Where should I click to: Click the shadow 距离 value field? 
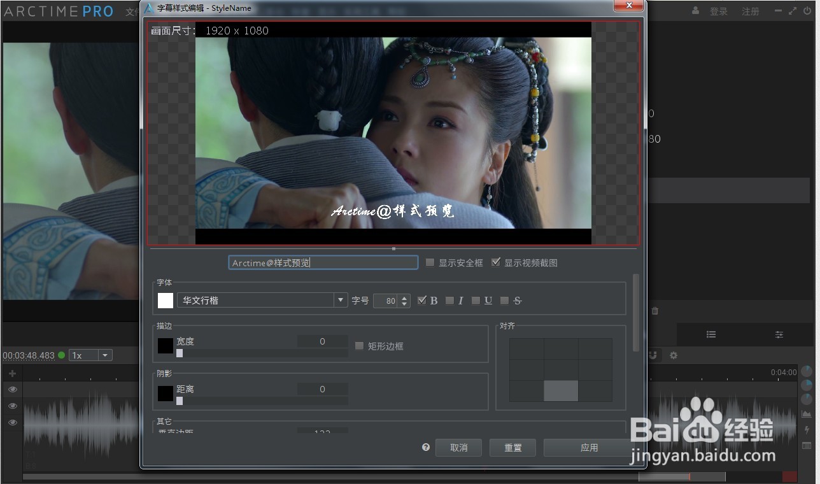point(323,389)
